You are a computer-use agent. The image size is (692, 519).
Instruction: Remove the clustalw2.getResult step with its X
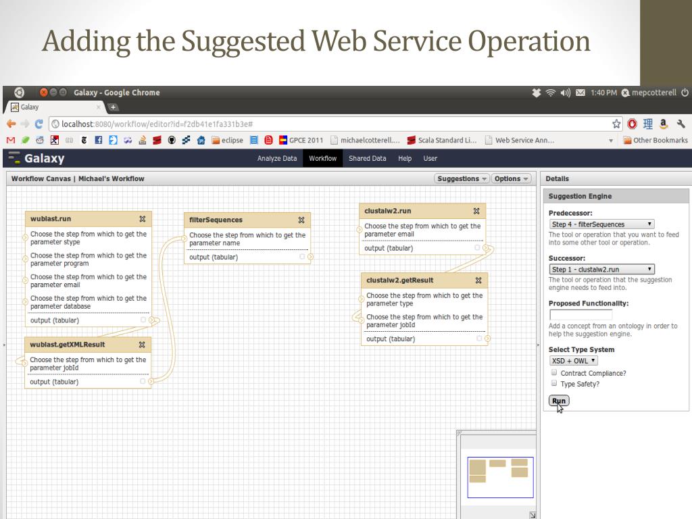pos(478,280)
